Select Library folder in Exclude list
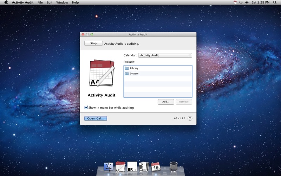Screen dimensions: 281x176 (x=158, y=68)
